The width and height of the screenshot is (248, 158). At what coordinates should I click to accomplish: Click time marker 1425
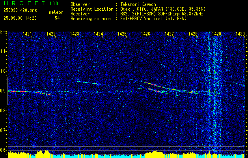(122, 34)
